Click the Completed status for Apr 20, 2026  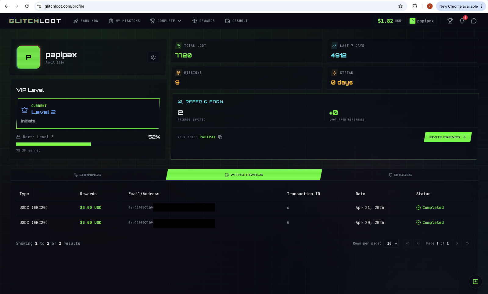tap(430, 222)
